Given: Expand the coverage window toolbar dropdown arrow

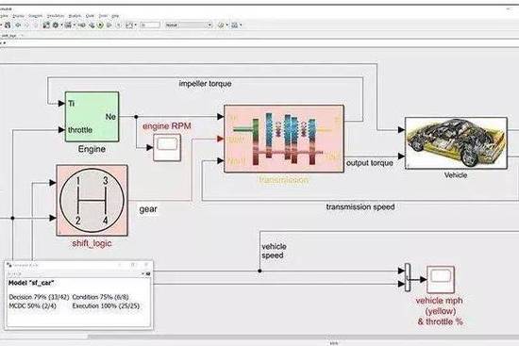Looking at the screenshot, I should point(143,274).
